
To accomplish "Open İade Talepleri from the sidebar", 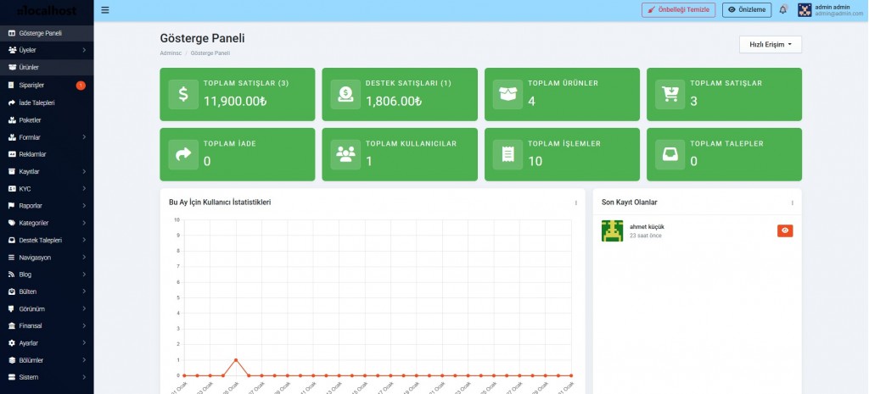I will [x=47, y=103].
